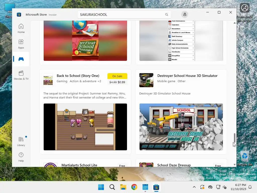This screenshot has height=193, width=257.
Task: Open the Windows Start menu
Action: [101, 187]
